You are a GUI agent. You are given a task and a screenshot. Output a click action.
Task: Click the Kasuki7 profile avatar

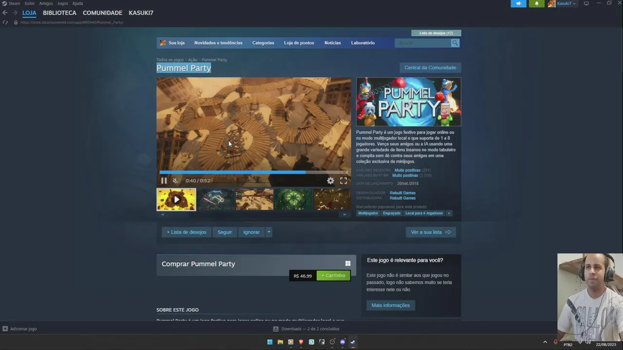pos(551,3)
